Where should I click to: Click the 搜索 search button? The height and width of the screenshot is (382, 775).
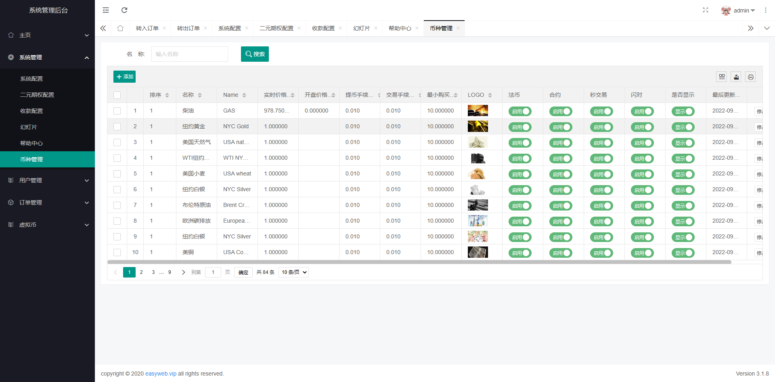(x=255, y=54)
